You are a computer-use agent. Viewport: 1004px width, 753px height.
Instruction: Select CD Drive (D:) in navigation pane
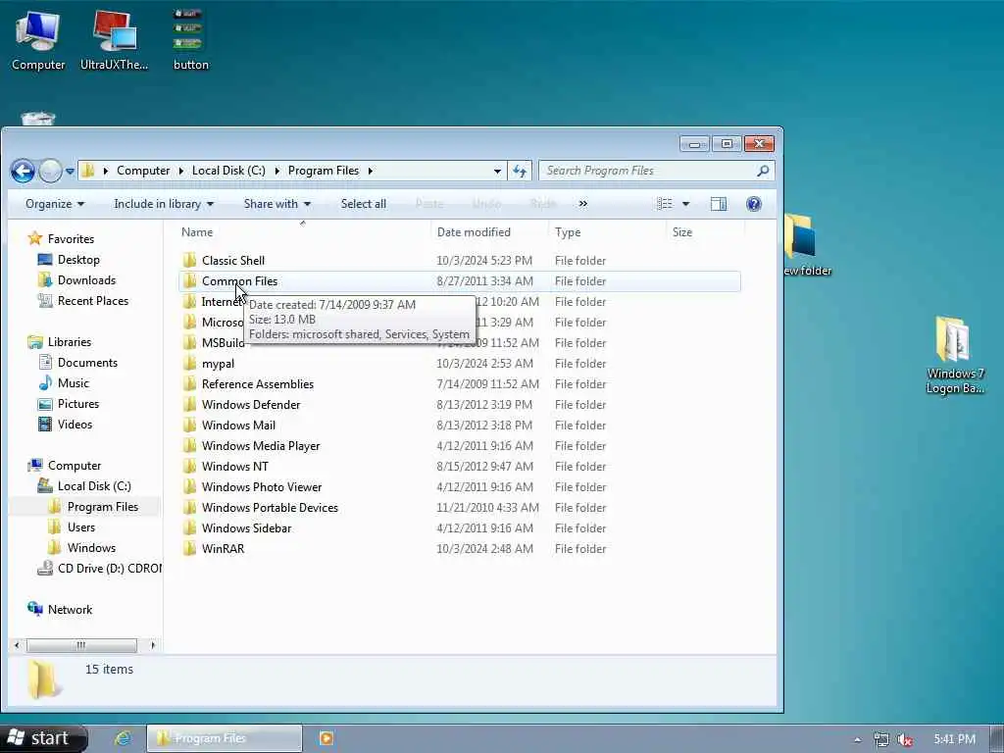(x=109, y=568)
